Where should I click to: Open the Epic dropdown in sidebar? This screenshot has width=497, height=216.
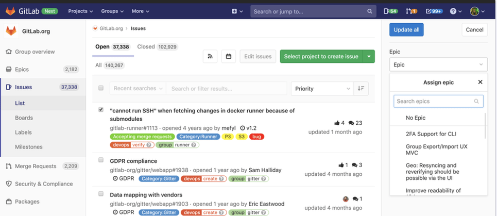coord(438,64)
